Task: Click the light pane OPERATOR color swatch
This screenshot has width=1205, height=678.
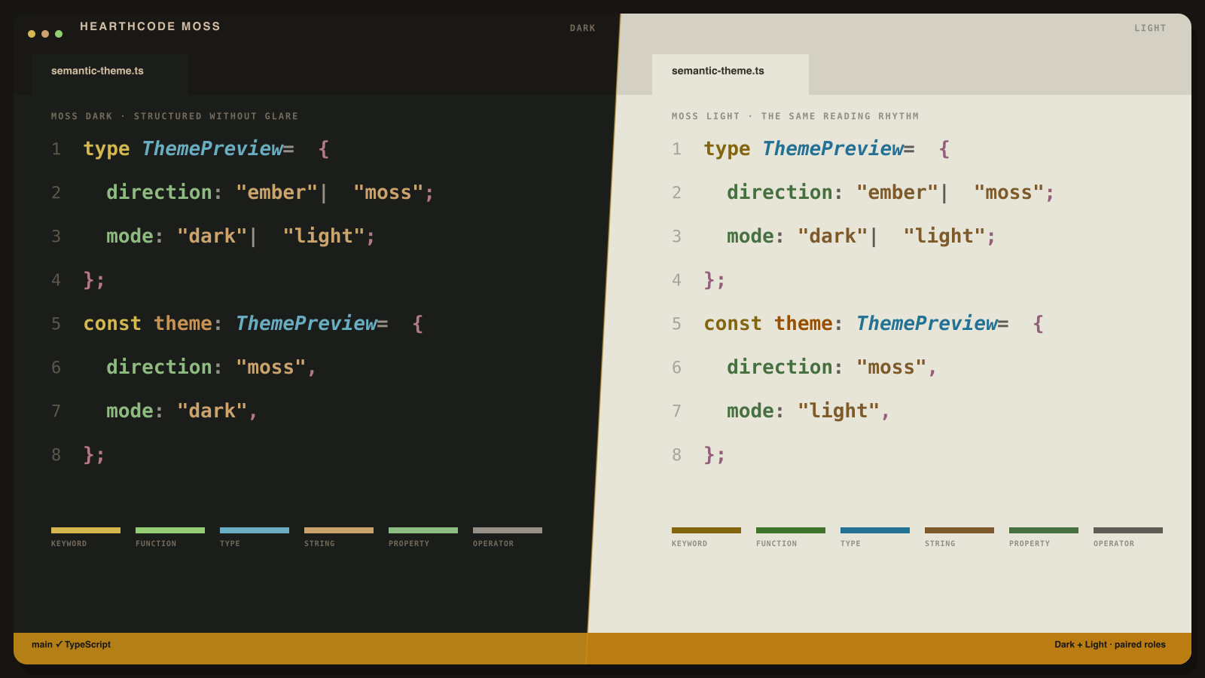Action: point(1128,530)
